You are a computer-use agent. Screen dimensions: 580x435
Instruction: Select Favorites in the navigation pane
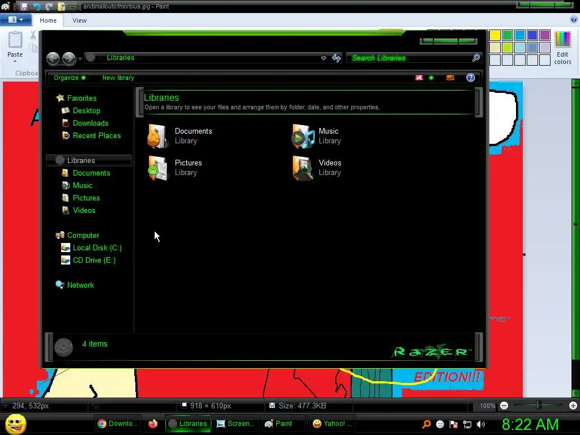click(82, 98)
